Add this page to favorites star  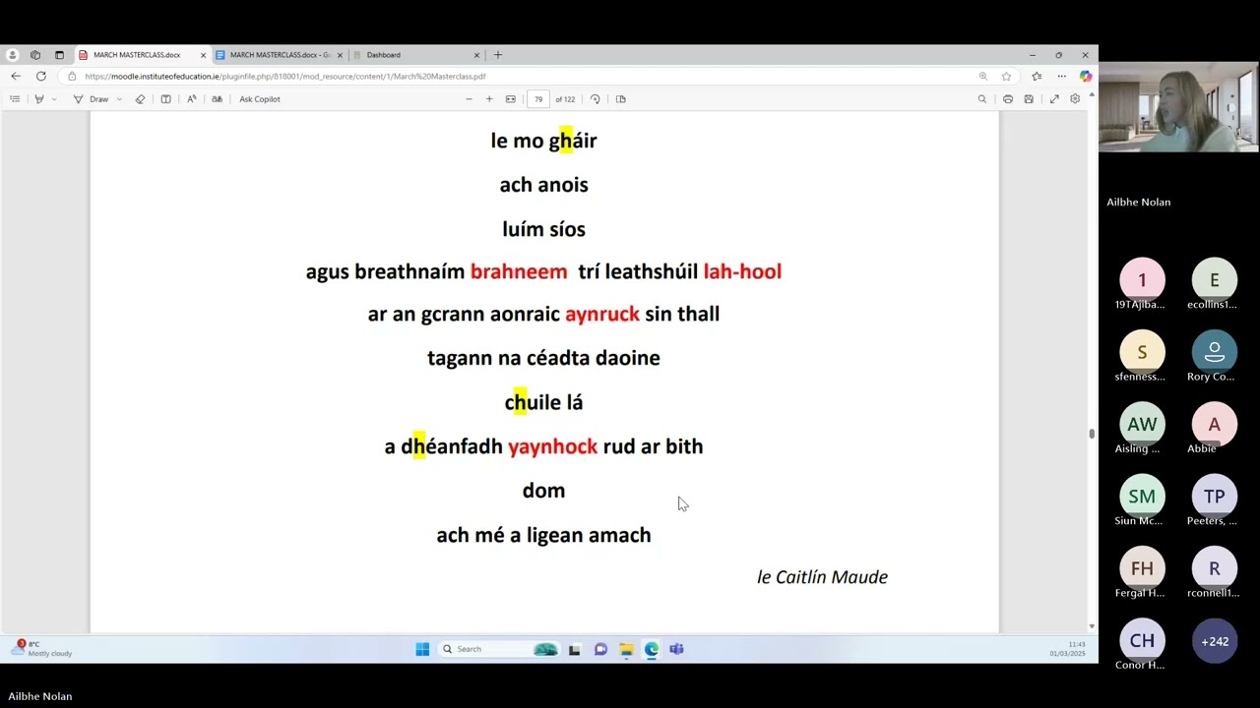1006,76
